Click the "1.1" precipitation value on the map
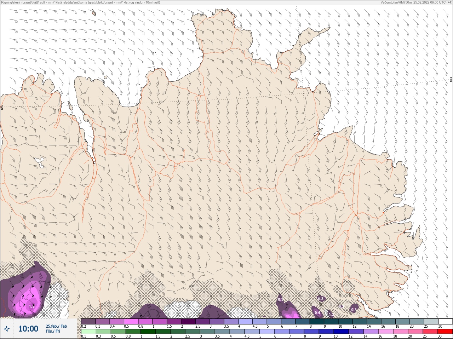Screen dimensions: 453x339 click(31, 306)
